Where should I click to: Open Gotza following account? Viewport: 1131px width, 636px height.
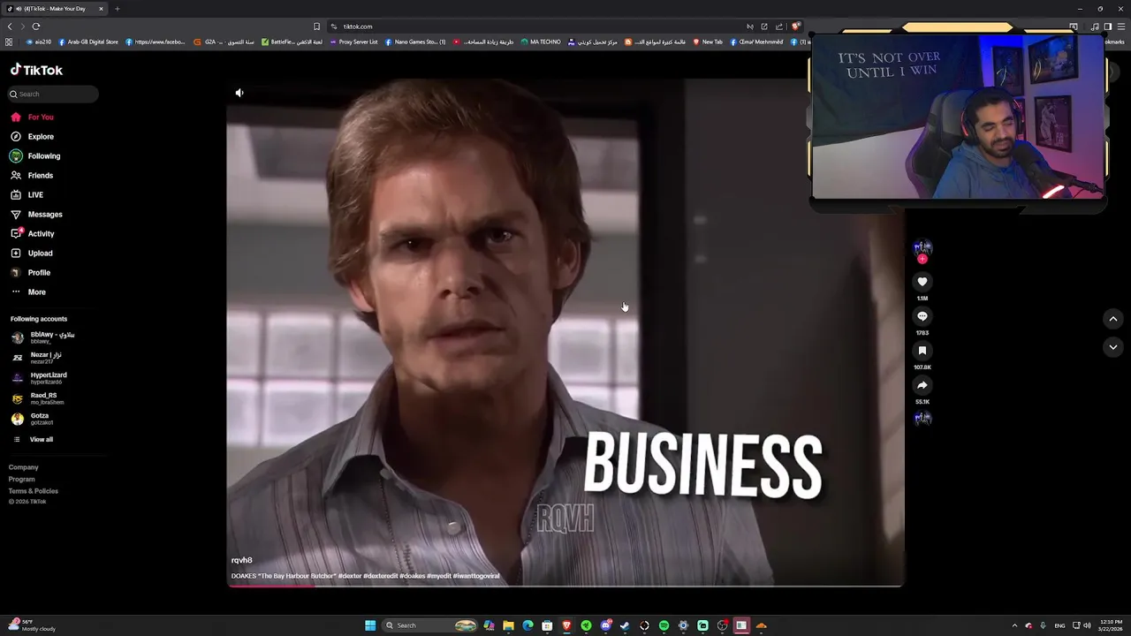point(32,419)
